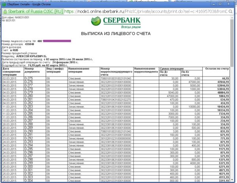Image resolution: width=237 pixels, height=183 pixels.
Task: Maximize the Sberbank Online popup window
Action: tap(220, 4)
